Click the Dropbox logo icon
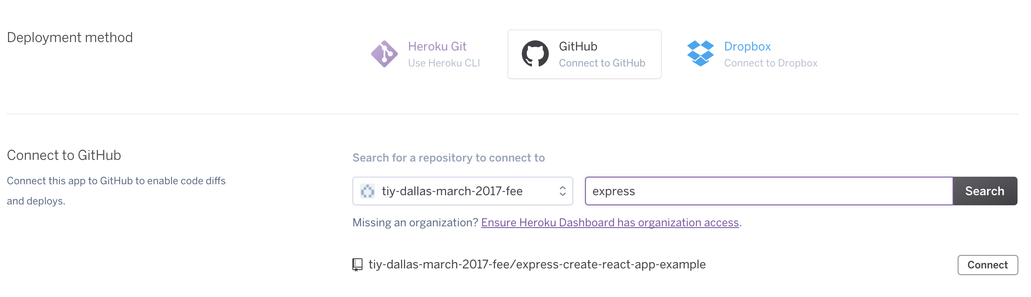Viewport: 1031px width, 297px height. click(x=700, y=53)
